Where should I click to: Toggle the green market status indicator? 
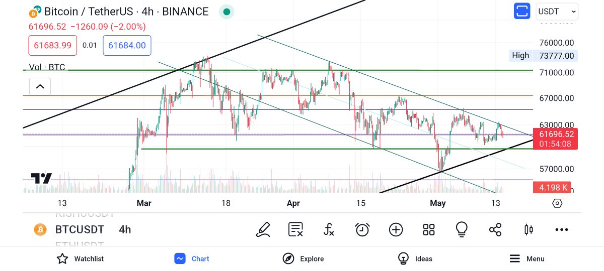227,12
